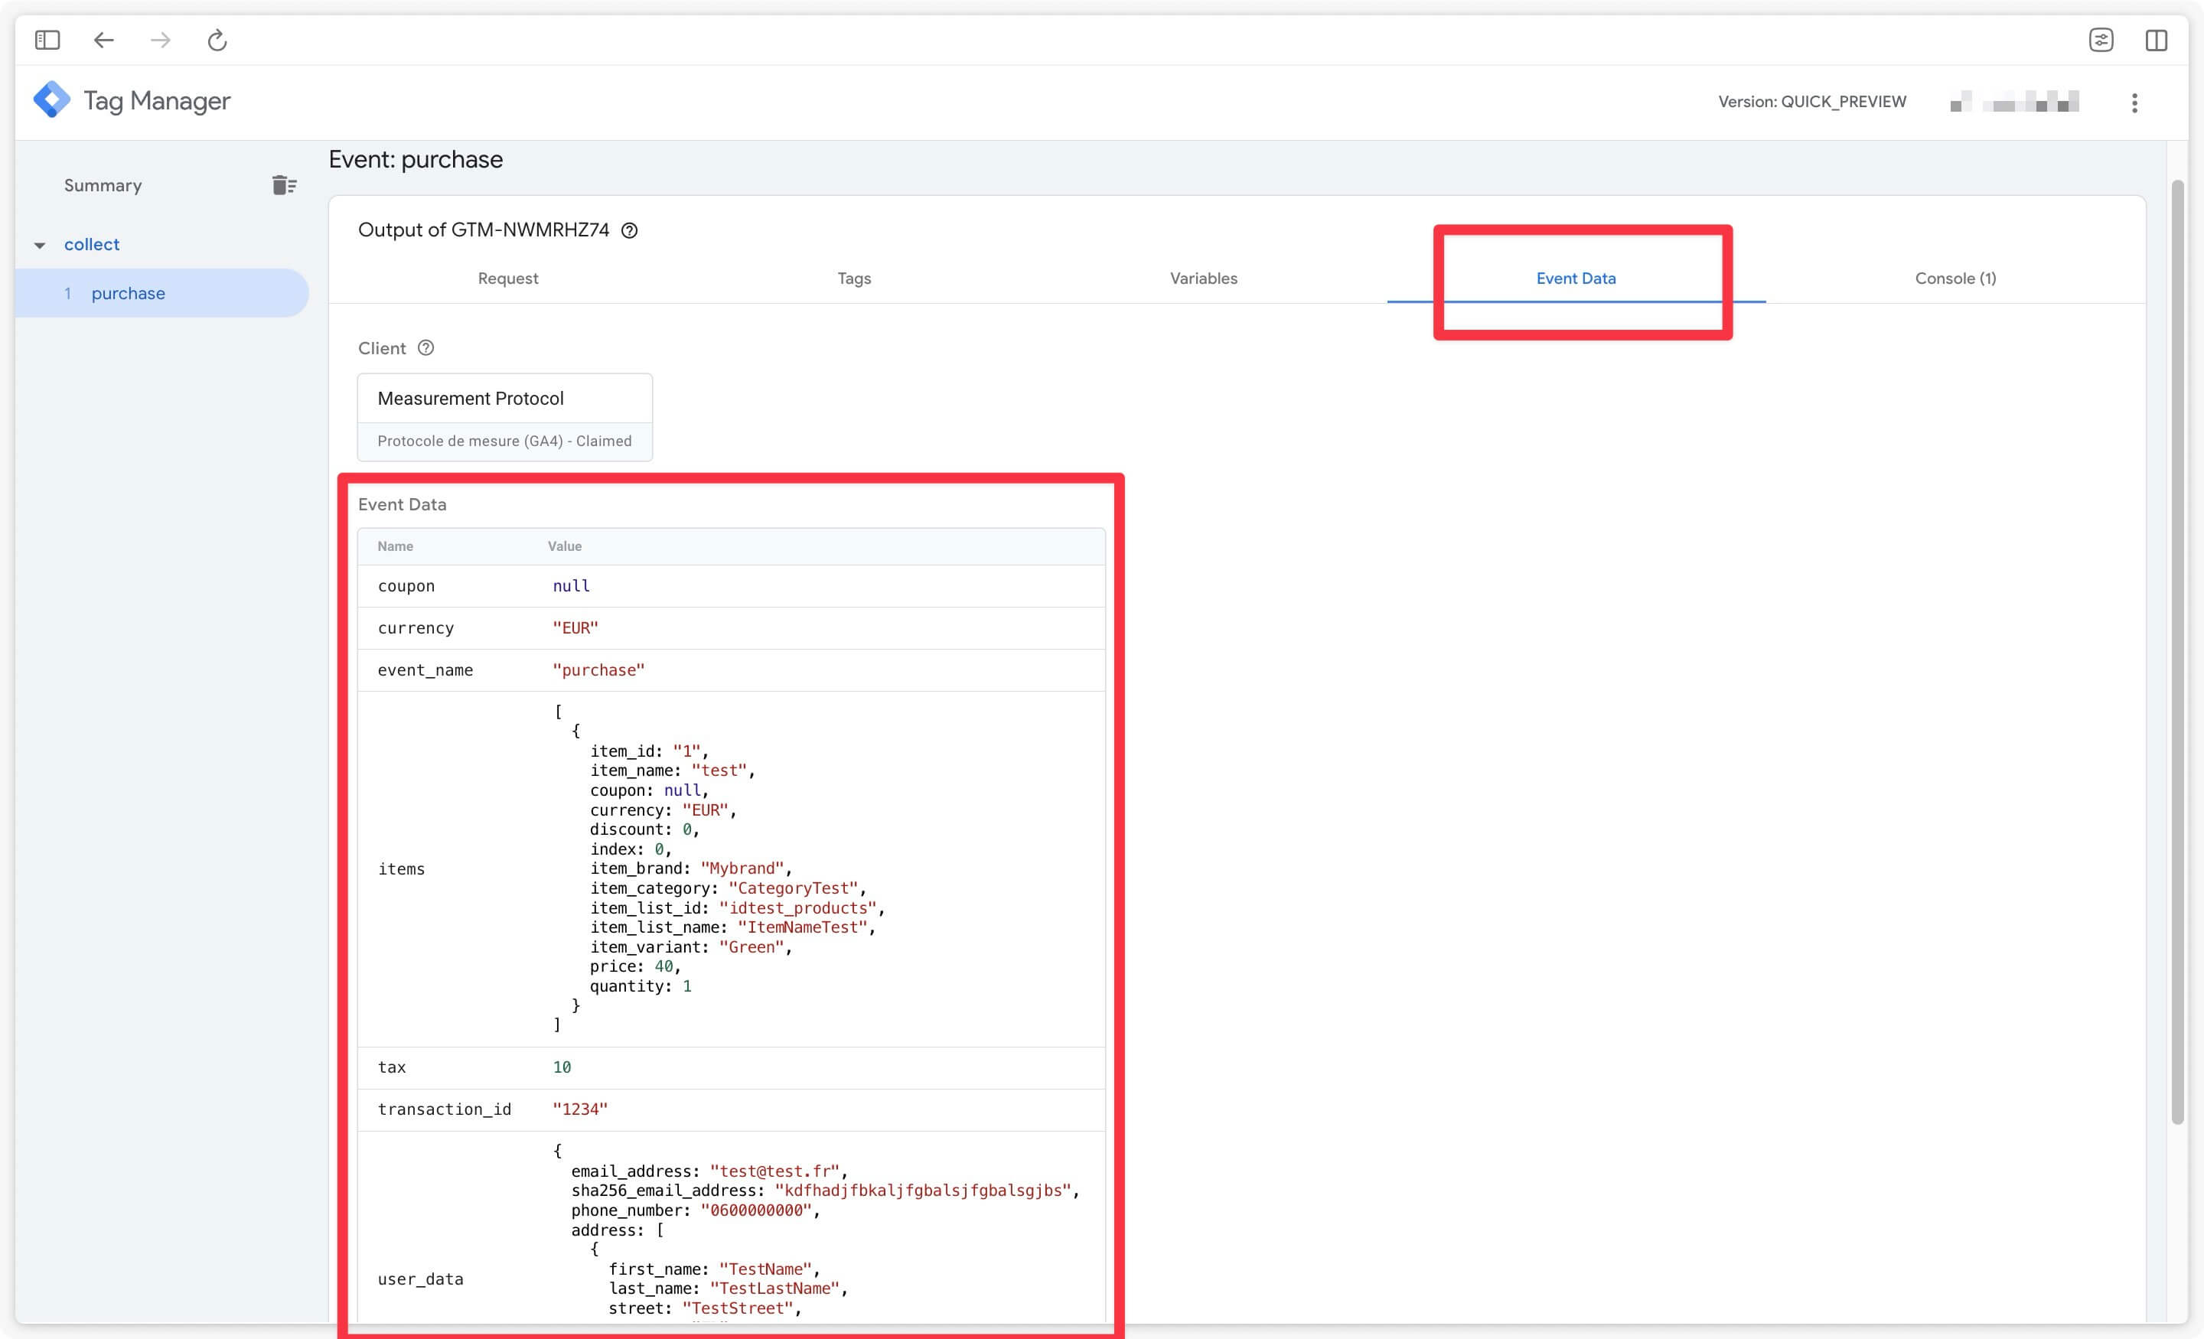Click the transaction_id row name
This screenshot has width=2204, height=1339.
tap(445, 1109)
